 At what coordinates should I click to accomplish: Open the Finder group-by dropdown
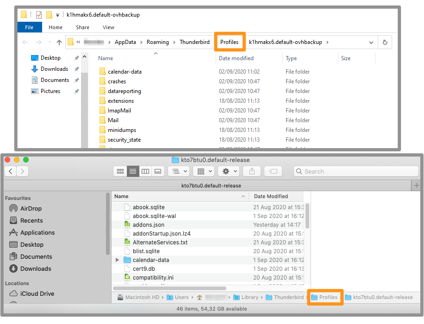(204, 171)
